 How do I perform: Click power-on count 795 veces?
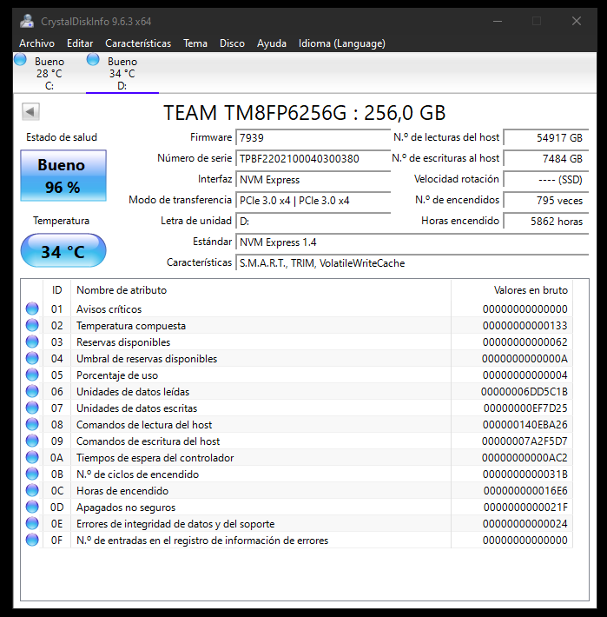click(x=546, y=200)
